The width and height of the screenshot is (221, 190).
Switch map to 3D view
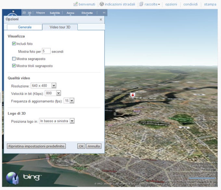click(30, 13)
